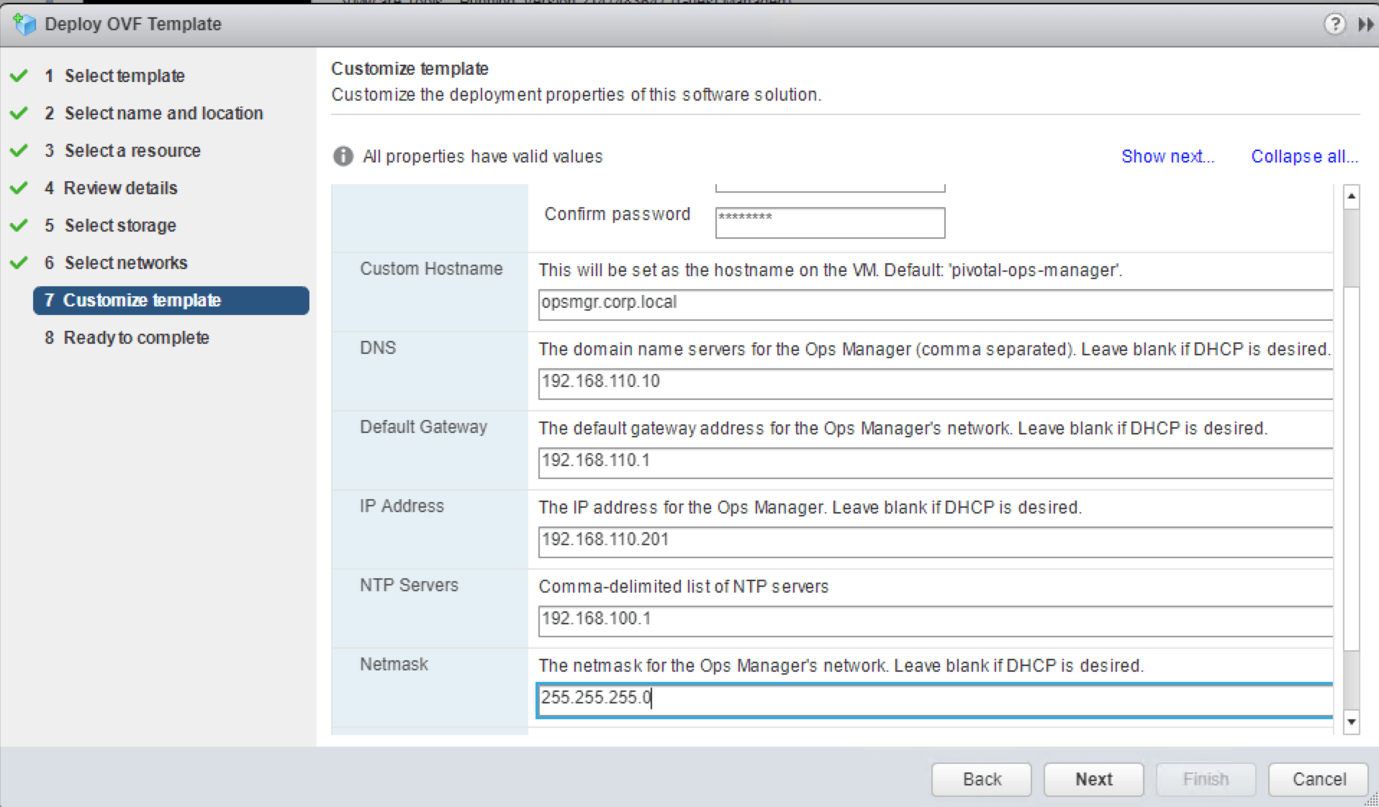Click the scrollbar down arrow

(1351, 721)
